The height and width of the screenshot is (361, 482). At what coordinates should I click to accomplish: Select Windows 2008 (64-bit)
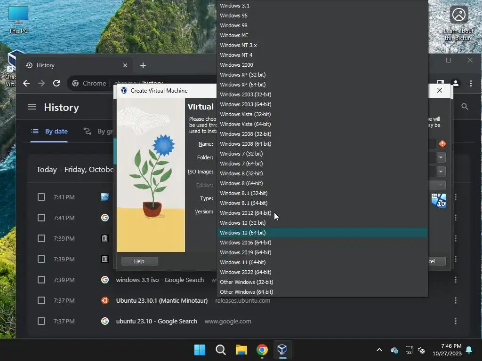(322, 144)
